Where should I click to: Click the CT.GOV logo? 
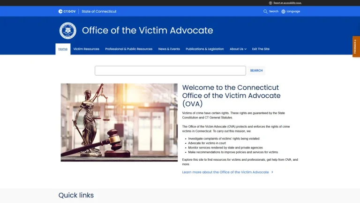67,11
